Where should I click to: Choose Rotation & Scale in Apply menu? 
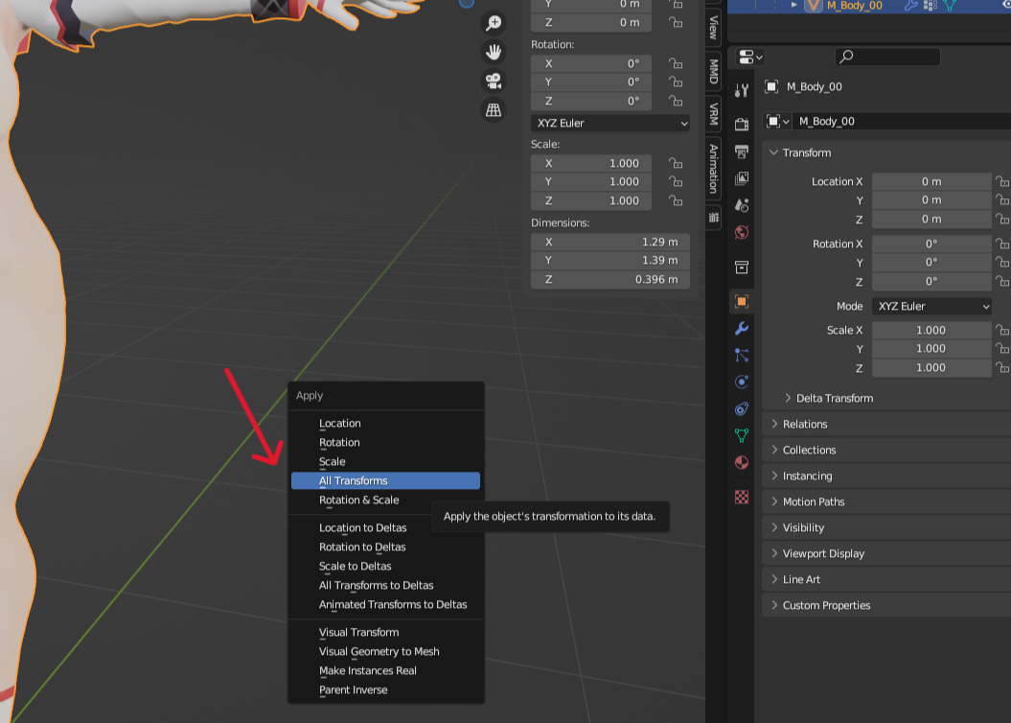[385, 500]
